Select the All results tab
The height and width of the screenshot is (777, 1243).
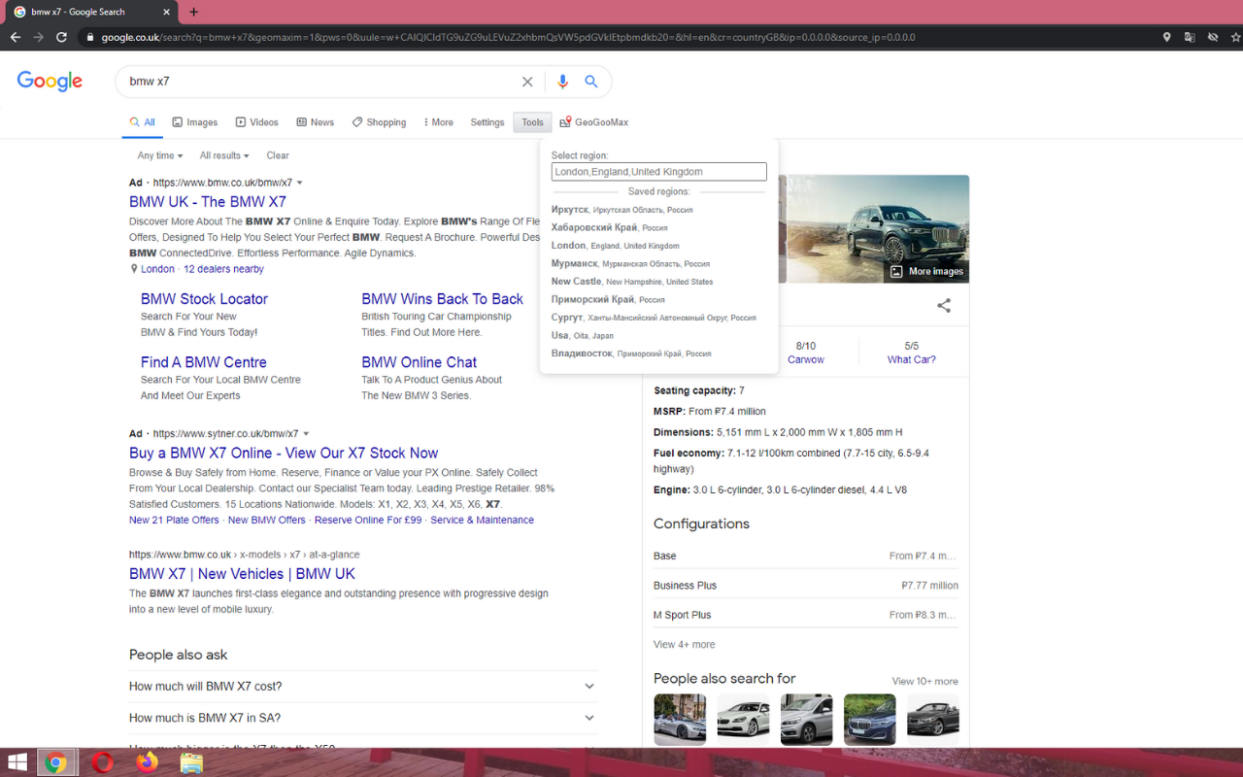(x=142, y=122)
